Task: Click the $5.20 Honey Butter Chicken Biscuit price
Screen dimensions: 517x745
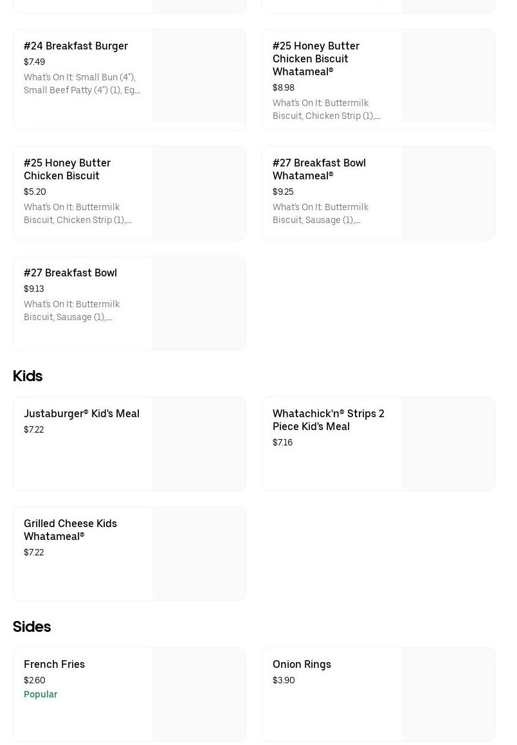Action: [x=35, y=192]
